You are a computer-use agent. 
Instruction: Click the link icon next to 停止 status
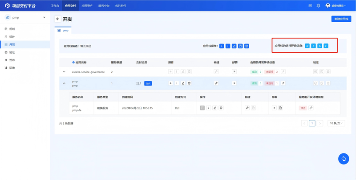pos(311,108)
